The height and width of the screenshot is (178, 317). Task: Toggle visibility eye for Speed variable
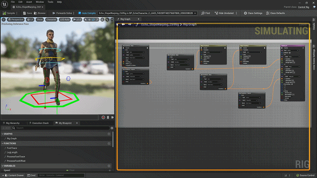click(x=109, y=170)
